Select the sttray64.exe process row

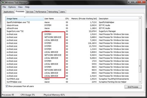pos(72,28)
